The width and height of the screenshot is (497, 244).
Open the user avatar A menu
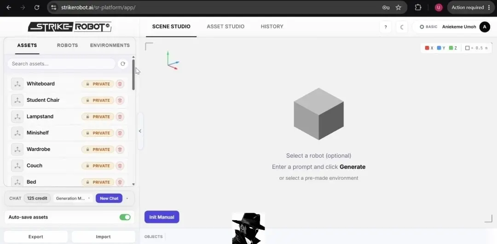pos(485,27)
